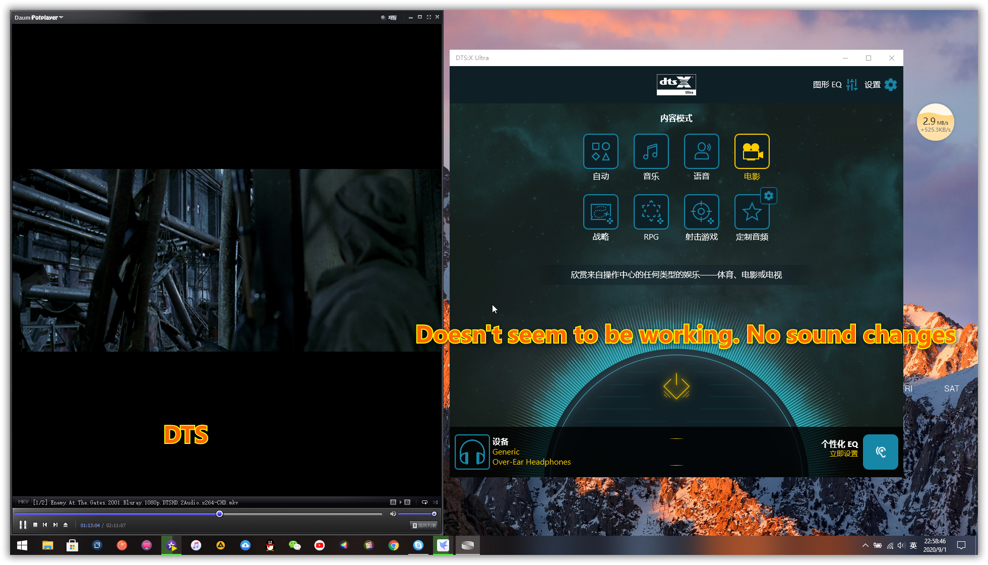
Task: Open Microsoft Store from taskbar
Action: coord(72,545)
